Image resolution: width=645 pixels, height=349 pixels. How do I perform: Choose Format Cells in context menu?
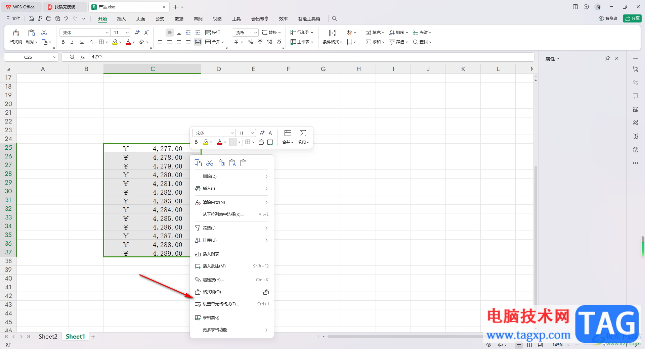point(232,304)
